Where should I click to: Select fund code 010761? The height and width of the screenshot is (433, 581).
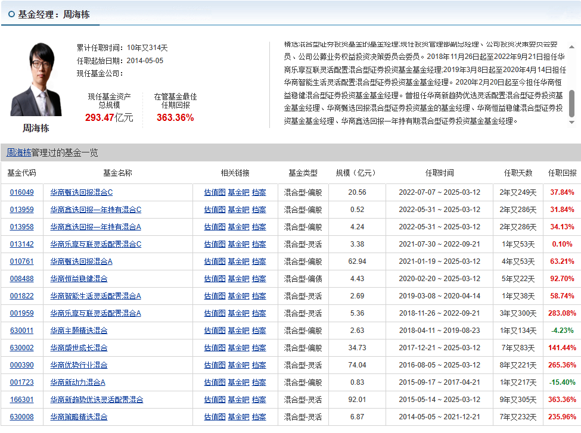(22, 261)
